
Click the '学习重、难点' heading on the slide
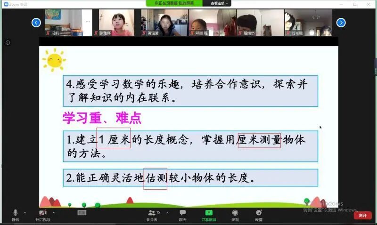coord(102,118)
